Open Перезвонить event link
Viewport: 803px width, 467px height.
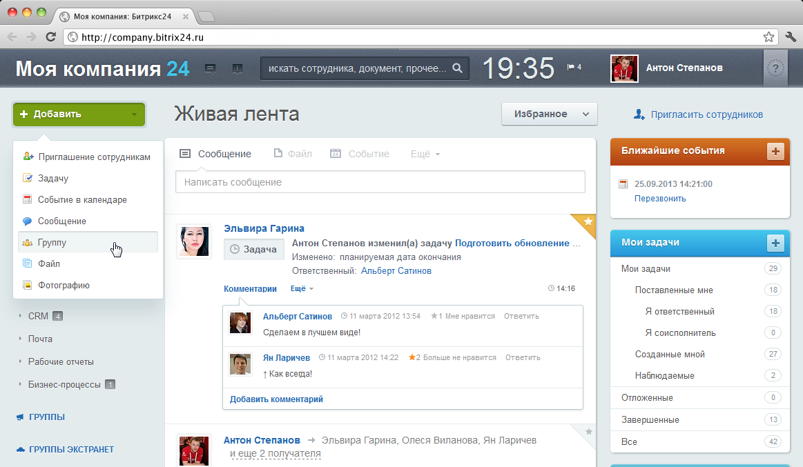click(x=660, y=199)
